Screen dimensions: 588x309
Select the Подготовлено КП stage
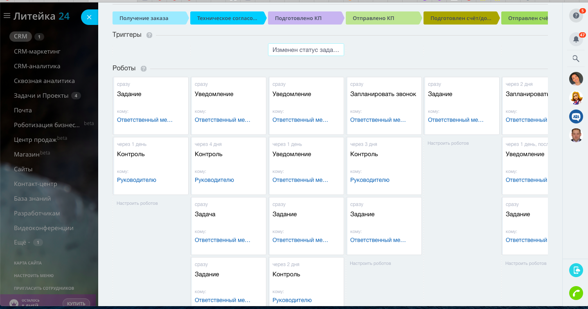click(x=305, y=18)
